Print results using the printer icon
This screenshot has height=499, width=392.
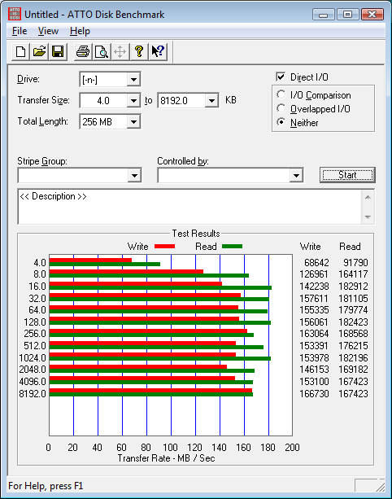click(x=83, y=51)
